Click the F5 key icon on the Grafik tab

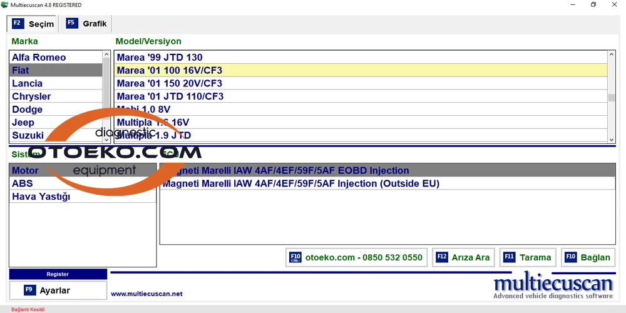tap(72, 23)
